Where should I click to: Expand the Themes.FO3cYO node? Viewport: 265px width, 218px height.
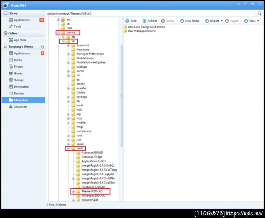[x=73, y=191]
